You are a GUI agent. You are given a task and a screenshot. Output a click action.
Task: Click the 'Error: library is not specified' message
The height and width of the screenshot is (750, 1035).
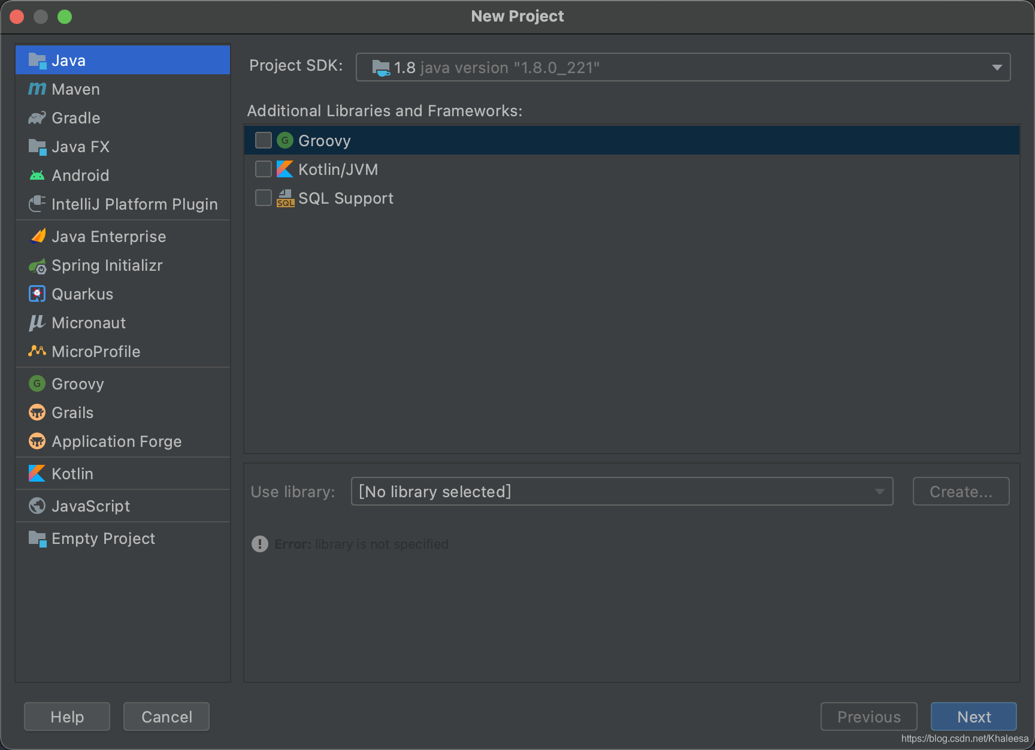pos(361,544)
